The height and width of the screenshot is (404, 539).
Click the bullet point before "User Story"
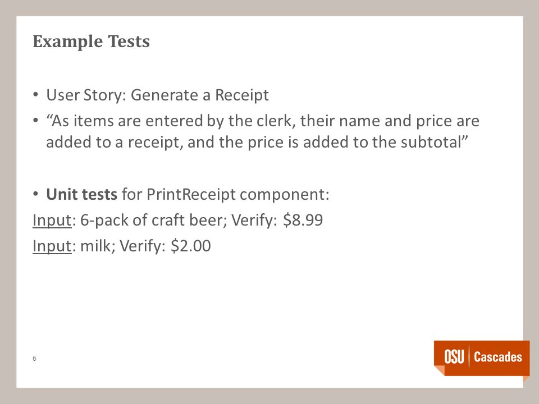(x=35, y=95)
